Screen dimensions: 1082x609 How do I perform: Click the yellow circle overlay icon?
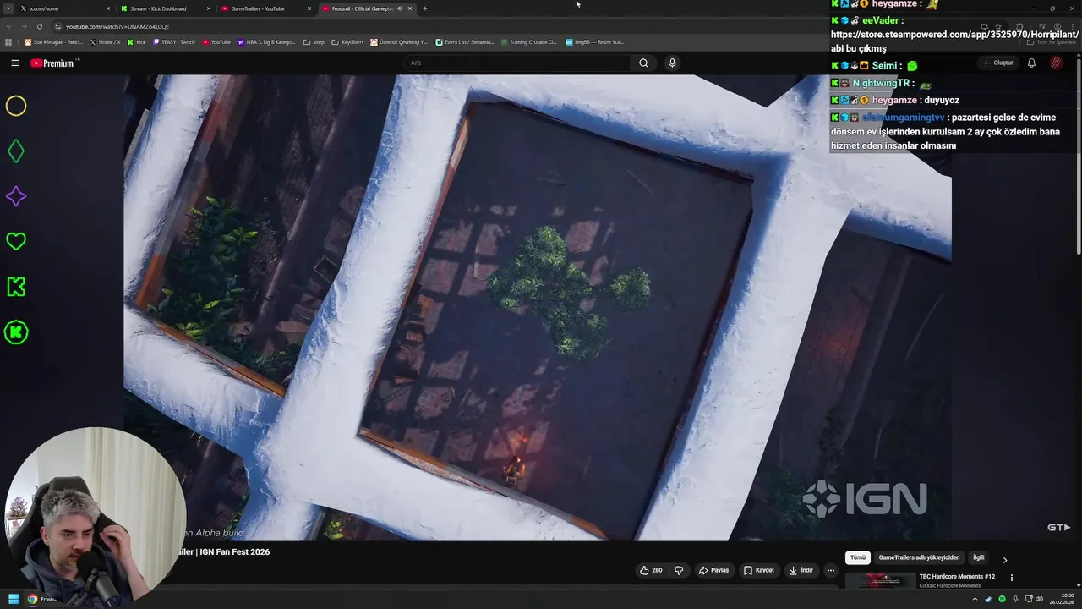click(16, 106)
